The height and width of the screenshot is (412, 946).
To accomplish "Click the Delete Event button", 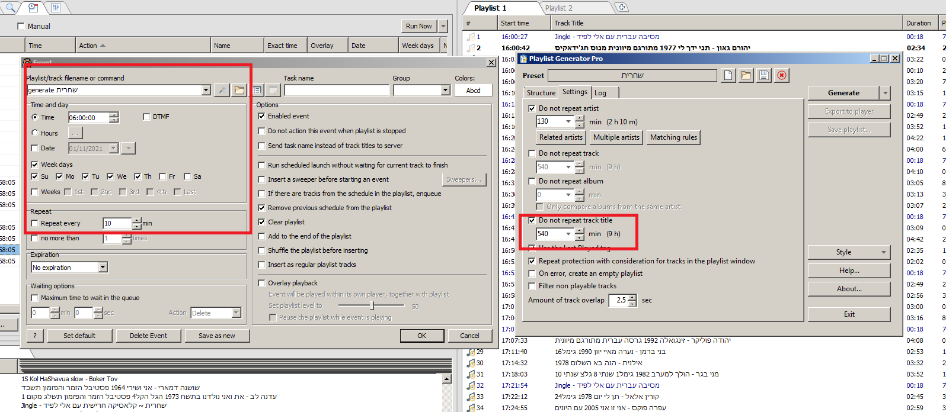I will [x=149, y=336].
